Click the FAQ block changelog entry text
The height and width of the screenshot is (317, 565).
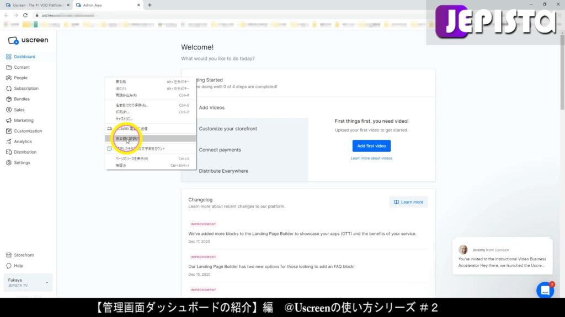[x=271, y=267]
